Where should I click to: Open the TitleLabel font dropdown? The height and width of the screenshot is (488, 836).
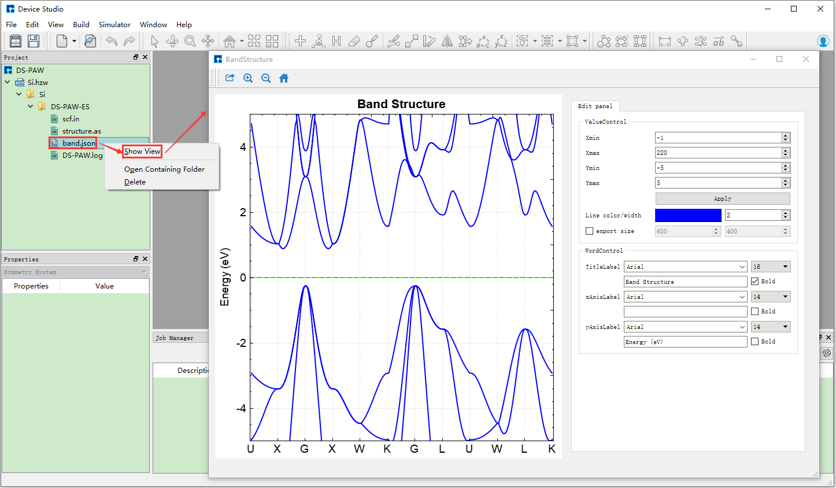coord(685,267)
